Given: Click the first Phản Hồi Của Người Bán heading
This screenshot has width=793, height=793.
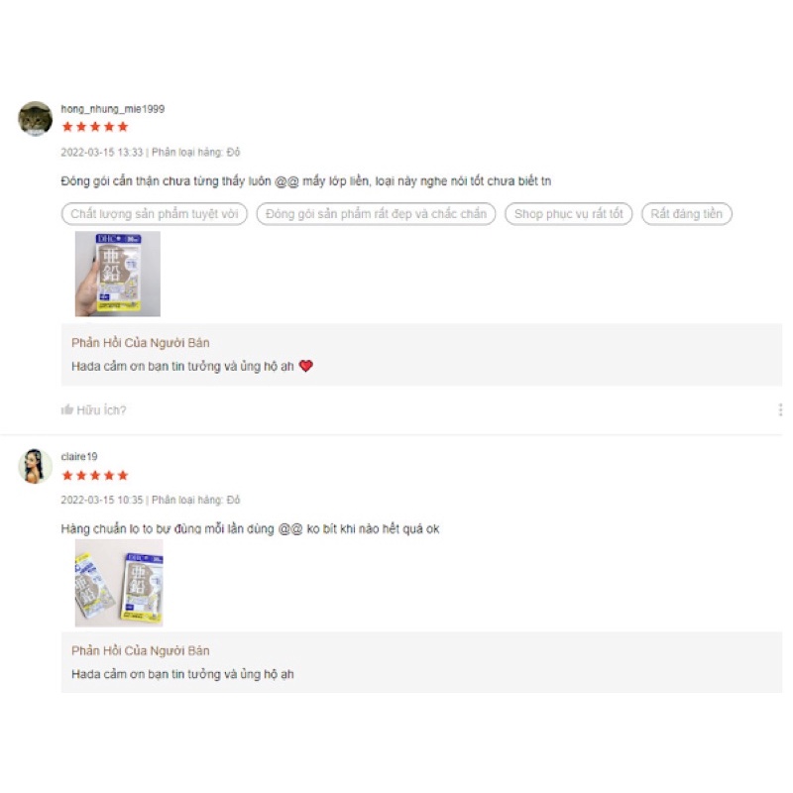Looking at the screenshot, I should (140, 343).
